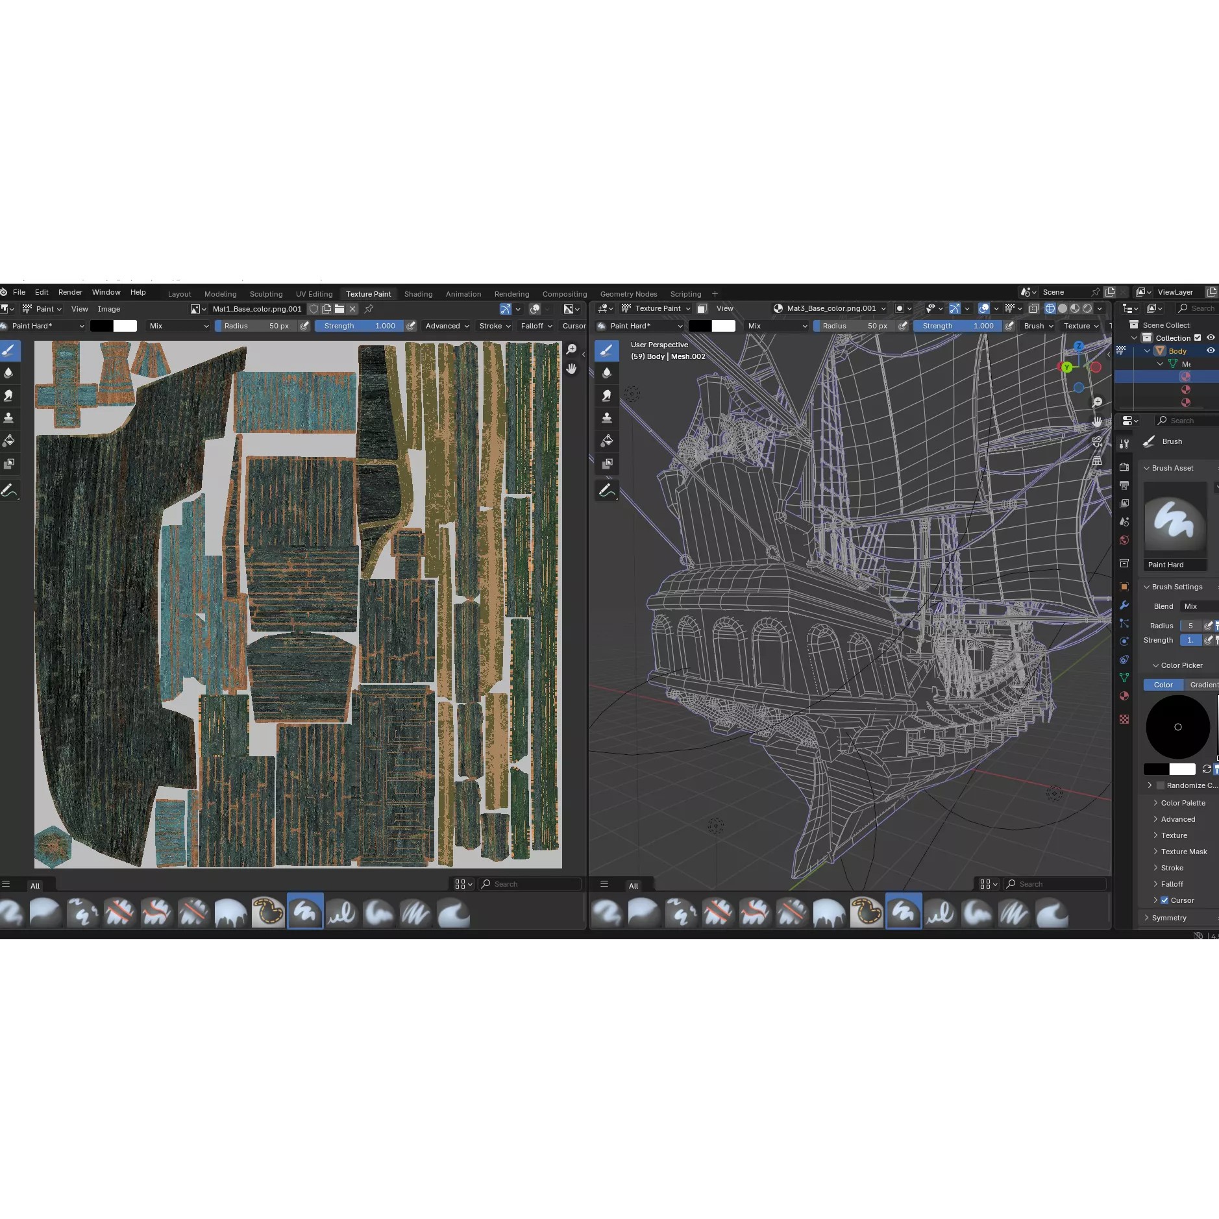Open the Modifiers wrench tab in Properties
The height and width of the screenshot is (1219, 1219).
(x=1124, y=605)
